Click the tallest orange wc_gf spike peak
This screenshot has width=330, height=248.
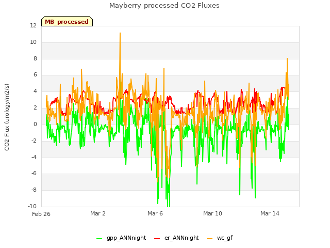[120, 33]
